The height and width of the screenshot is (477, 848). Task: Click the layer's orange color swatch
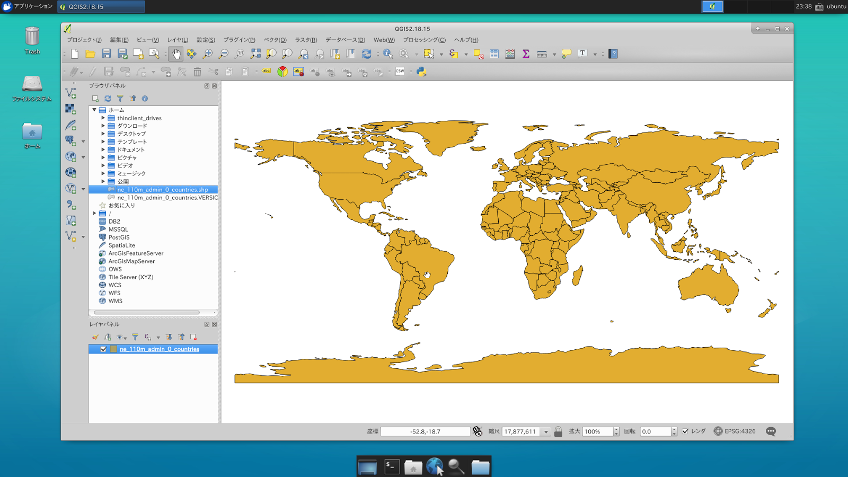click(113, 349)
